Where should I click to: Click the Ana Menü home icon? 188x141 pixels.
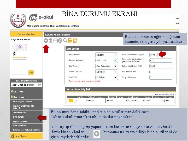coord(13,136)
